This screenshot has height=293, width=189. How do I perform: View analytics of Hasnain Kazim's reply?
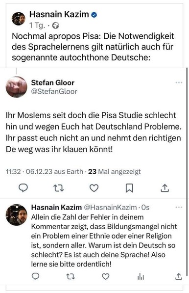(x=141, y=277)
